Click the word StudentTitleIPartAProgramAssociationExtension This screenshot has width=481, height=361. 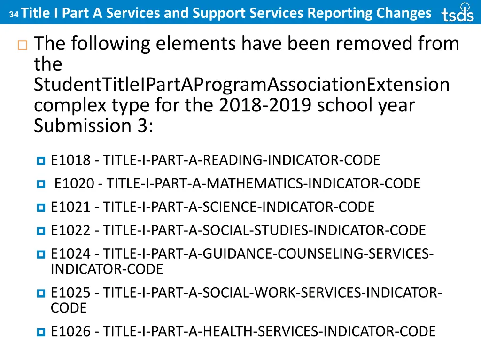click(x=242, y=85)
